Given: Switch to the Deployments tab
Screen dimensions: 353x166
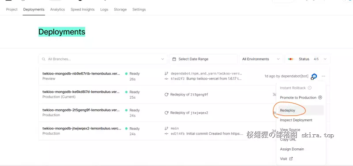Looking at the screenshot, I should 34,9.
